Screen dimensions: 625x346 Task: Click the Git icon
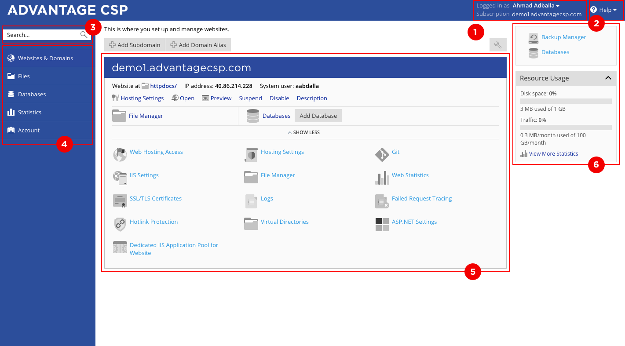(x=382, y=154)
